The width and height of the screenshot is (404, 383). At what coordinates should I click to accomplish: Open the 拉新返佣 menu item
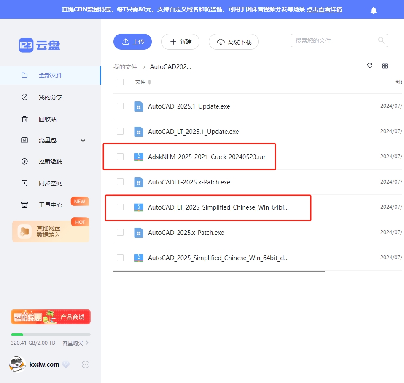50,161
